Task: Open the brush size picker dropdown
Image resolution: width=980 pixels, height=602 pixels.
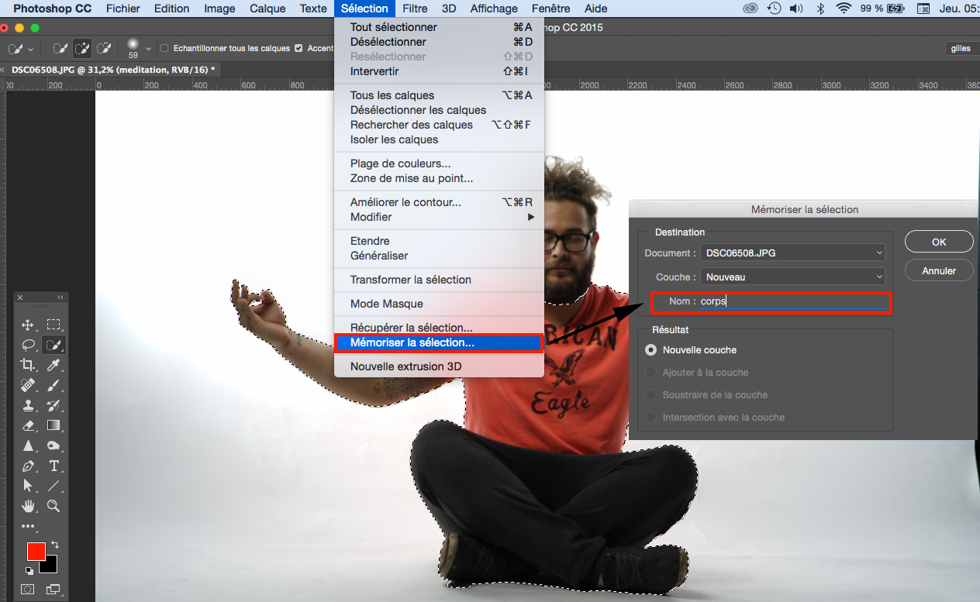Action: pos(146,48)
